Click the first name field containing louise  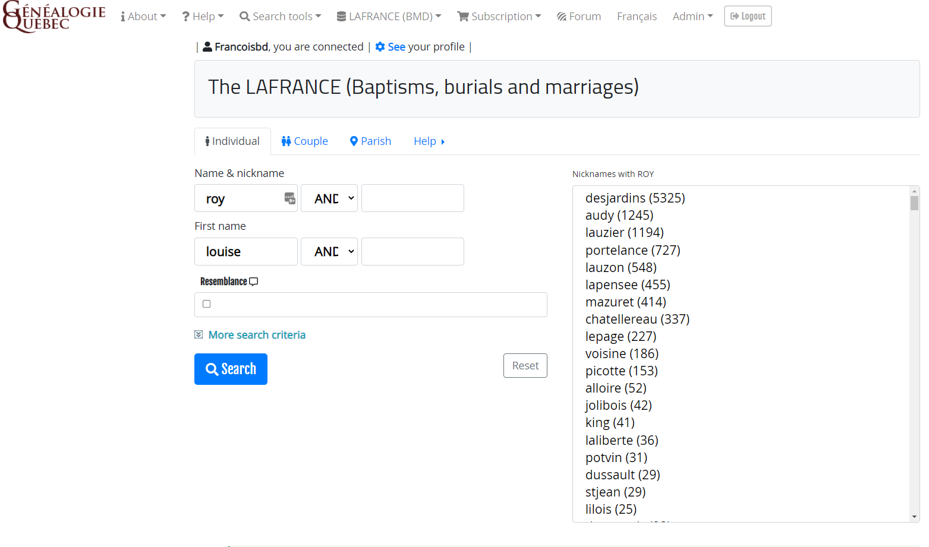pos(246,252)
